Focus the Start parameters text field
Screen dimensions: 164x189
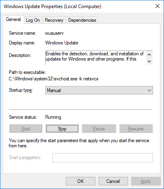(103, 157)
